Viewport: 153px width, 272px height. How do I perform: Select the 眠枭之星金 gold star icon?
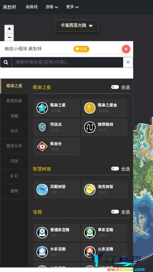pos(90,108)
